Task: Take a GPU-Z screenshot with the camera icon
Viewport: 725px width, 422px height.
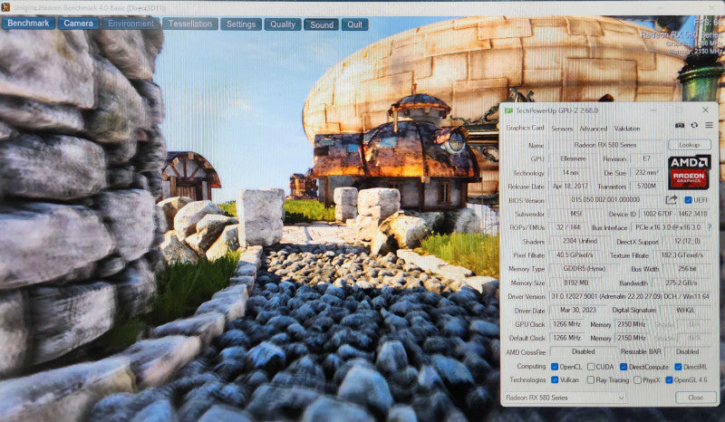Action: pyautogui.click(x=679, y=125)
